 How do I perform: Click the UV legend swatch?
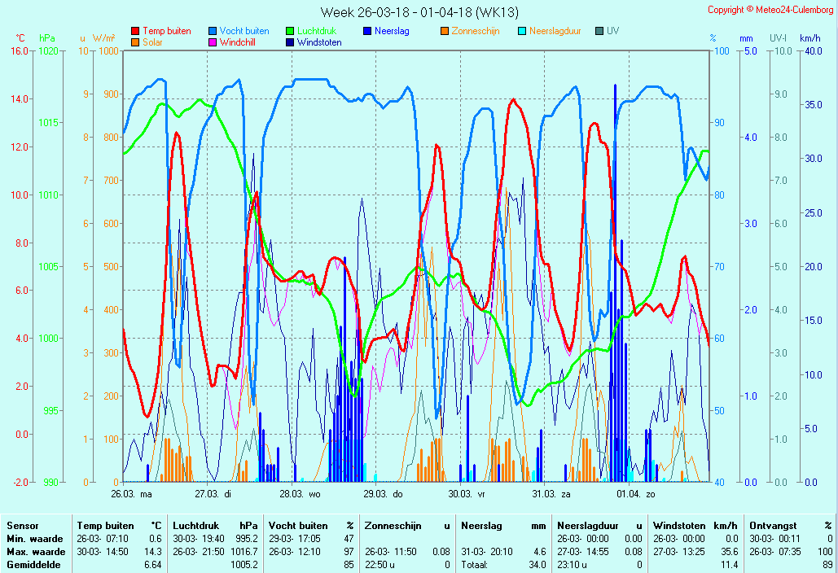[x=599, y=31]
